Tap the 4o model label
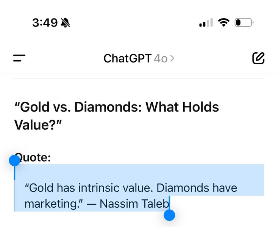 coord(161,59)
